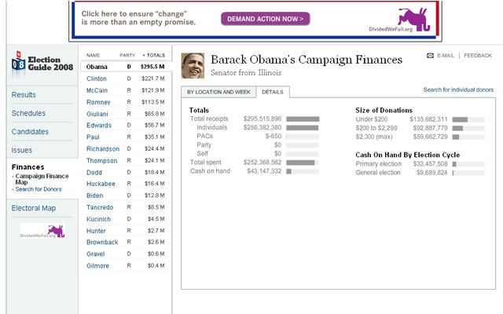
Task: Click the small DividedWeFall sidebar ad logo
Action: 42,231
